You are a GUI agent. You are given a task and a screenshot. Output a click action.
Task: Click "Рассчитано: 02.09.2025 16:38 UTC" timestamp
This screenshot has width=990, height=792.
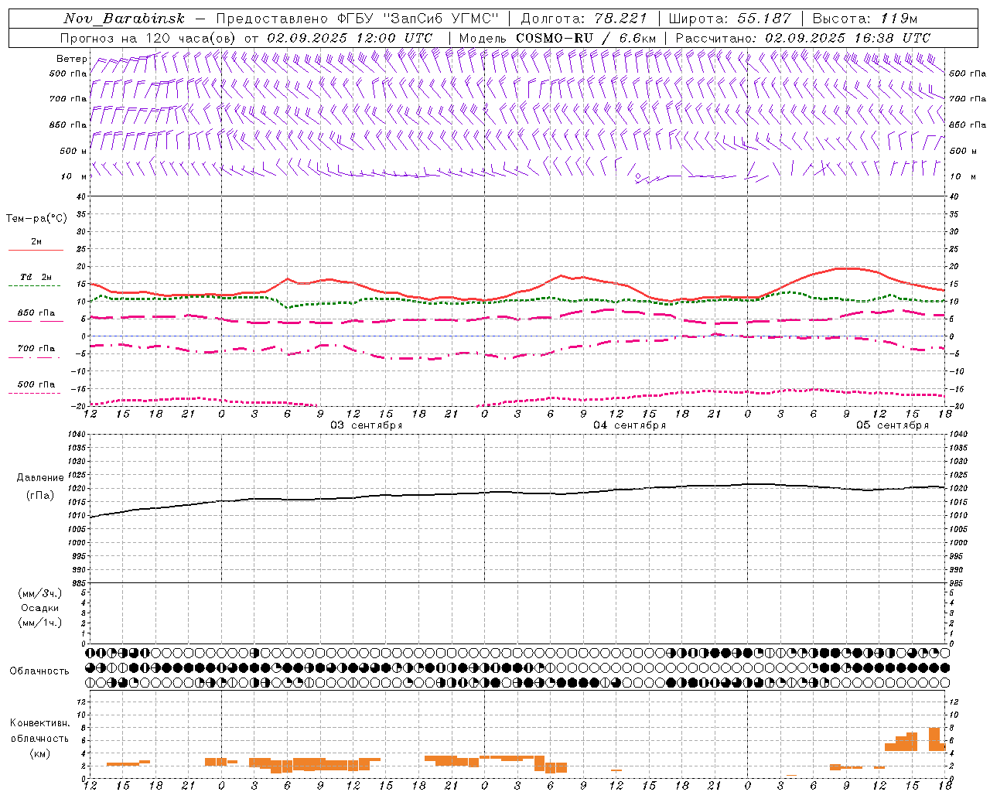pos(803,38)
